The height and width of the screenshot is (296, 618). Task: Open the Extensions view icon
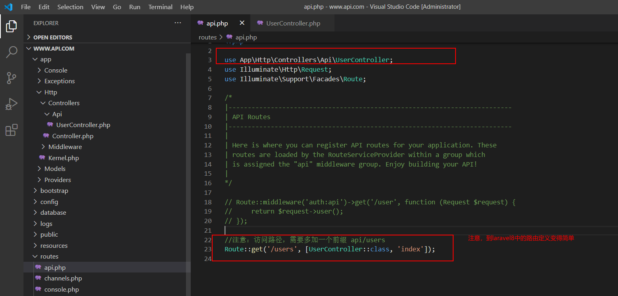(12, 130)
